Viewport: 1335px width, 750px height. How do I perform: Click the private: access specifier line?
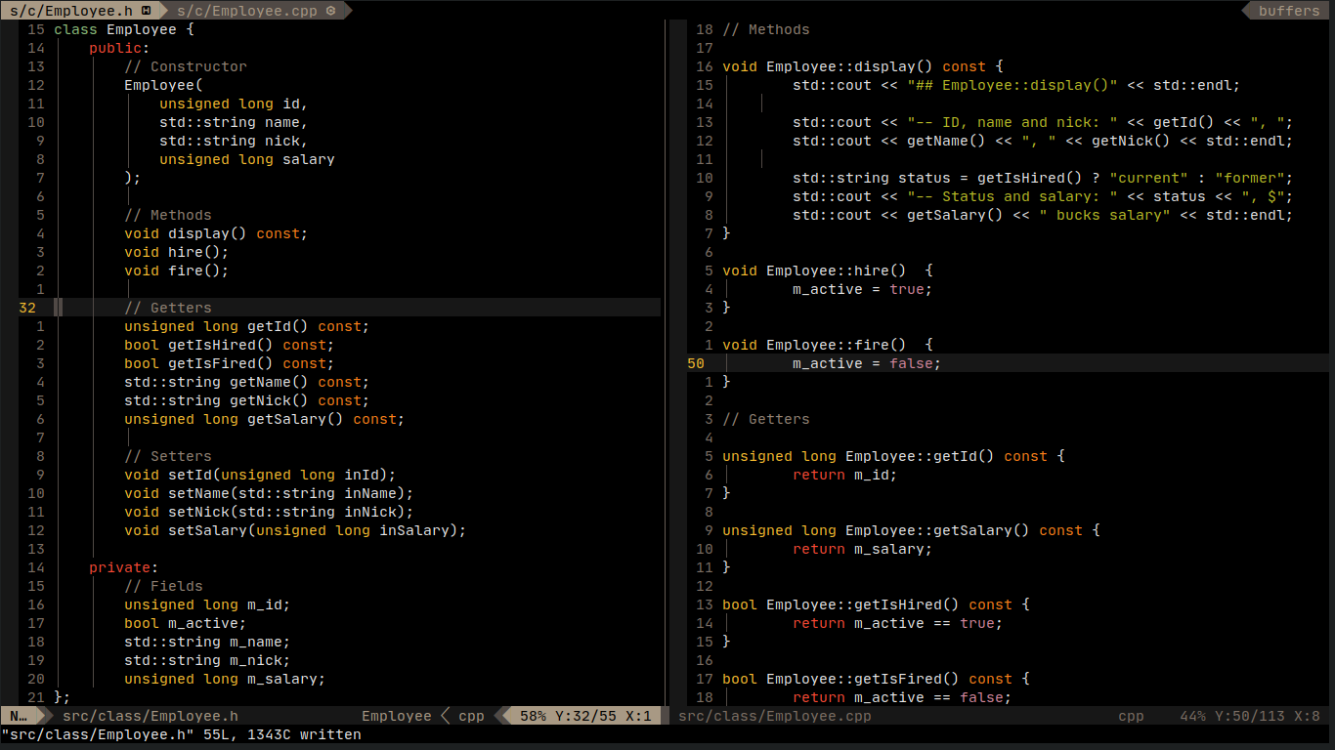[x=124, y=567]
